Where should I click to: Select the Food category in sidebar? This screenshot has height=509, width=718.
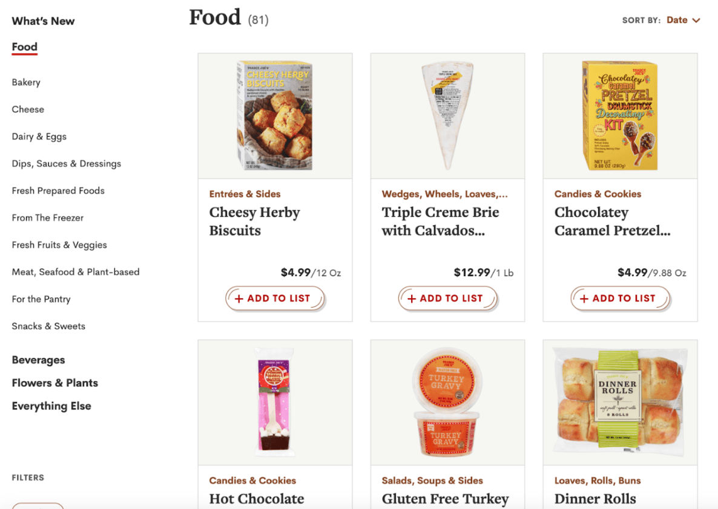pos(24,47)
